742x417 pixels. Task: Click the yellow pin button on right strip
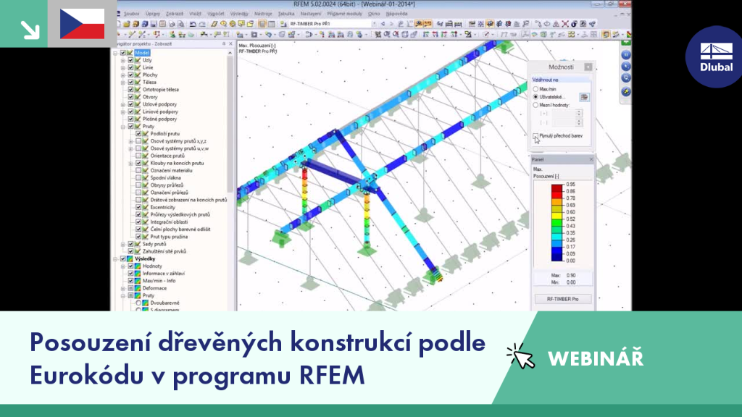(625, 91)
